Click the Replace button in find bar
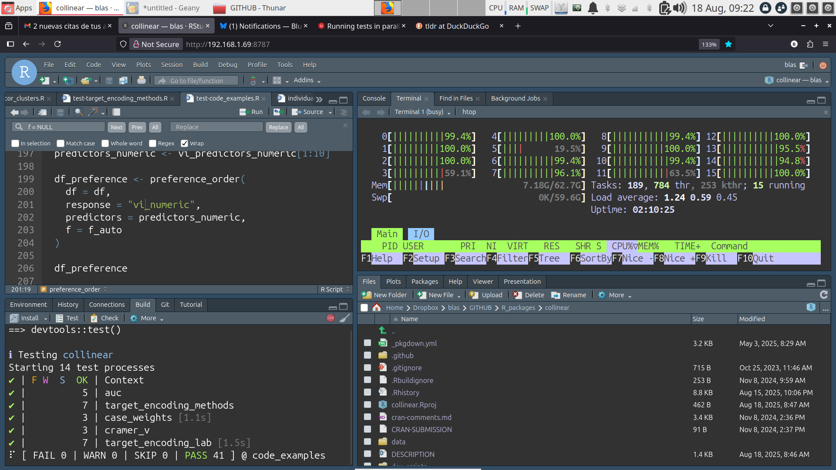The height and width of the screenshot is (470, 836). click(x=278, y=127)
